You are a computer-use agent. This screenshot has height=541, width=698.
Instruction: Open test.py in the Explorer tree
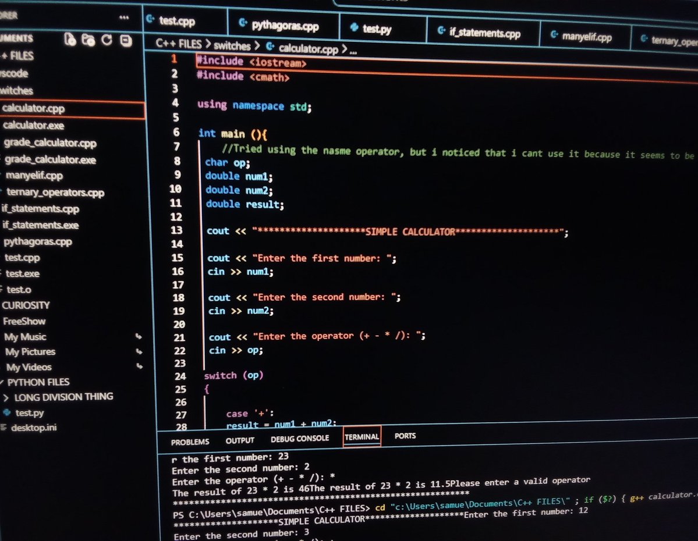point(29,413)
